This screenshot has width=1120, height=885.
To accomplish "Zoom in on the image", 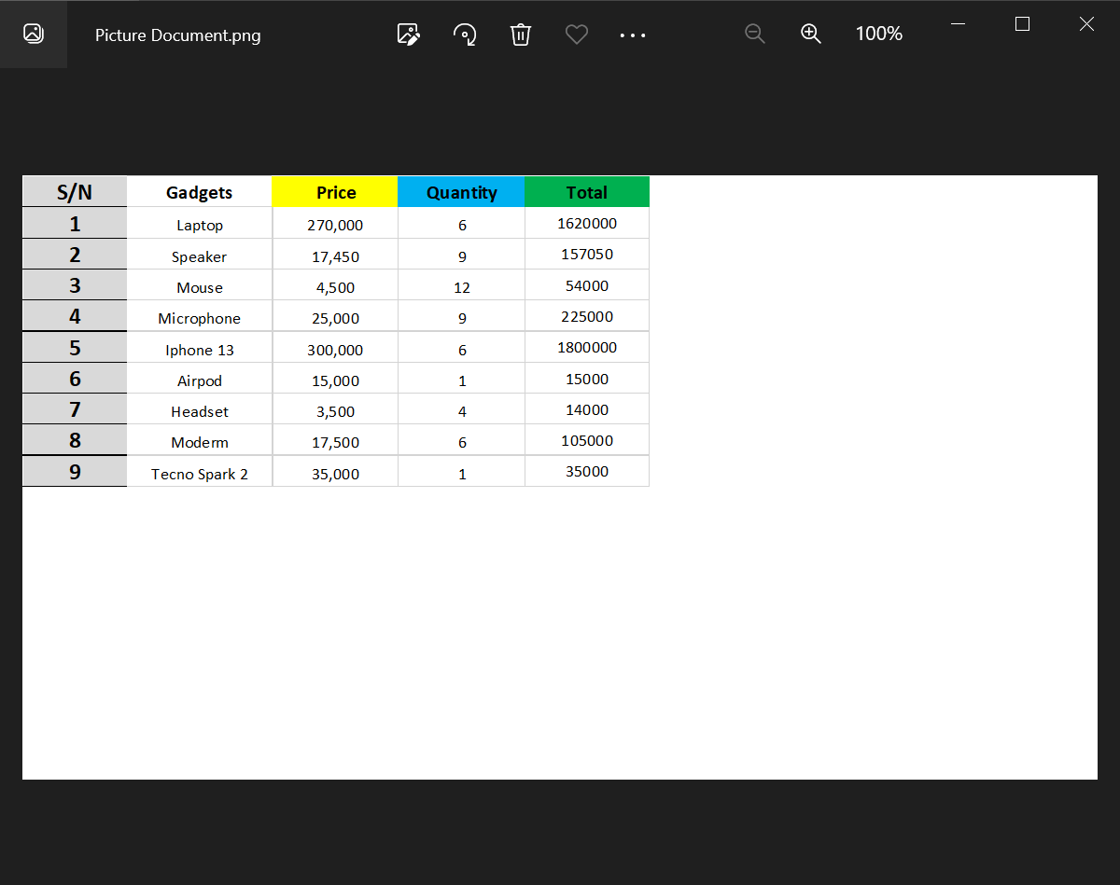I will pos(810,33).
